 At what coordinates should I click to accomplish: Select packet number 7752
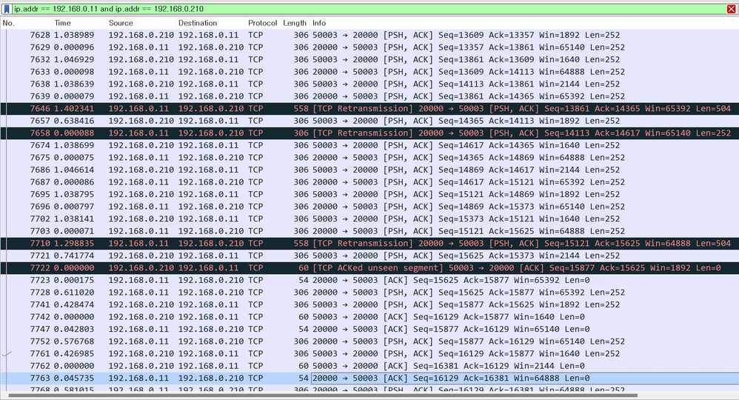tap(369, 341)
